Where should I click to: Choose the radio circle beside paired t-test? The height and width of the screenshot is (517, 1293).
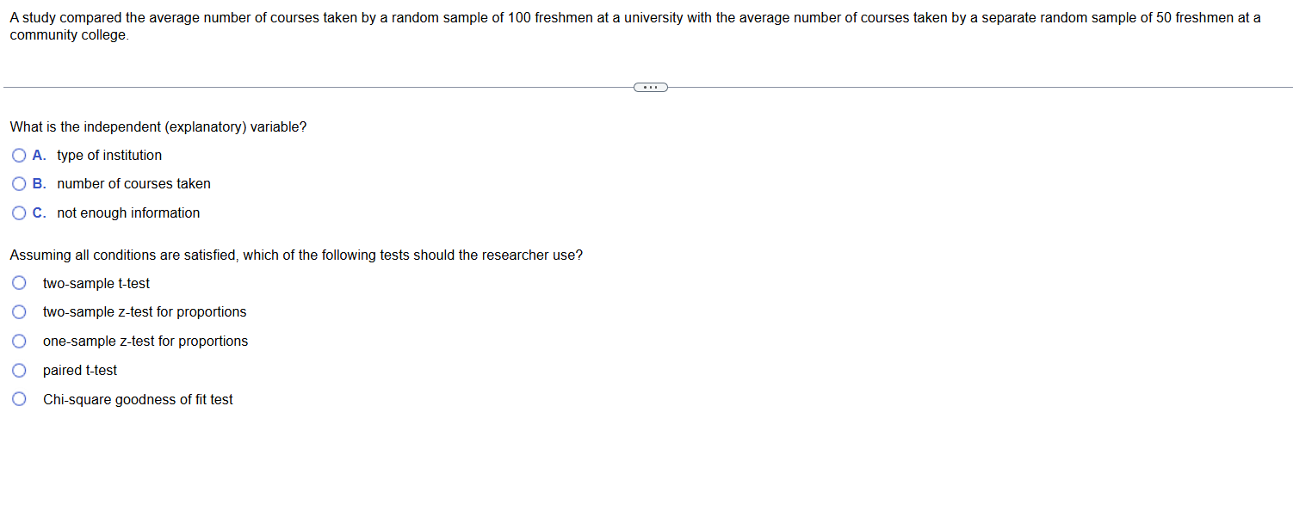point(19,371)
